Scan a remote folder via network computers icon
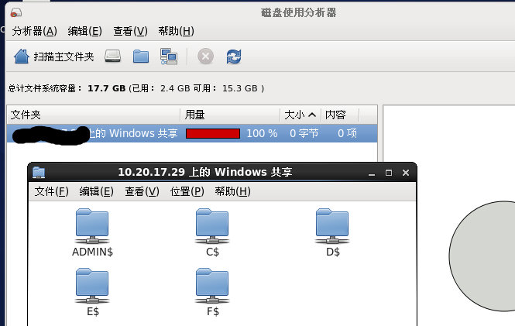The width and height of the screenshot is (515, 326). [169, 57]
